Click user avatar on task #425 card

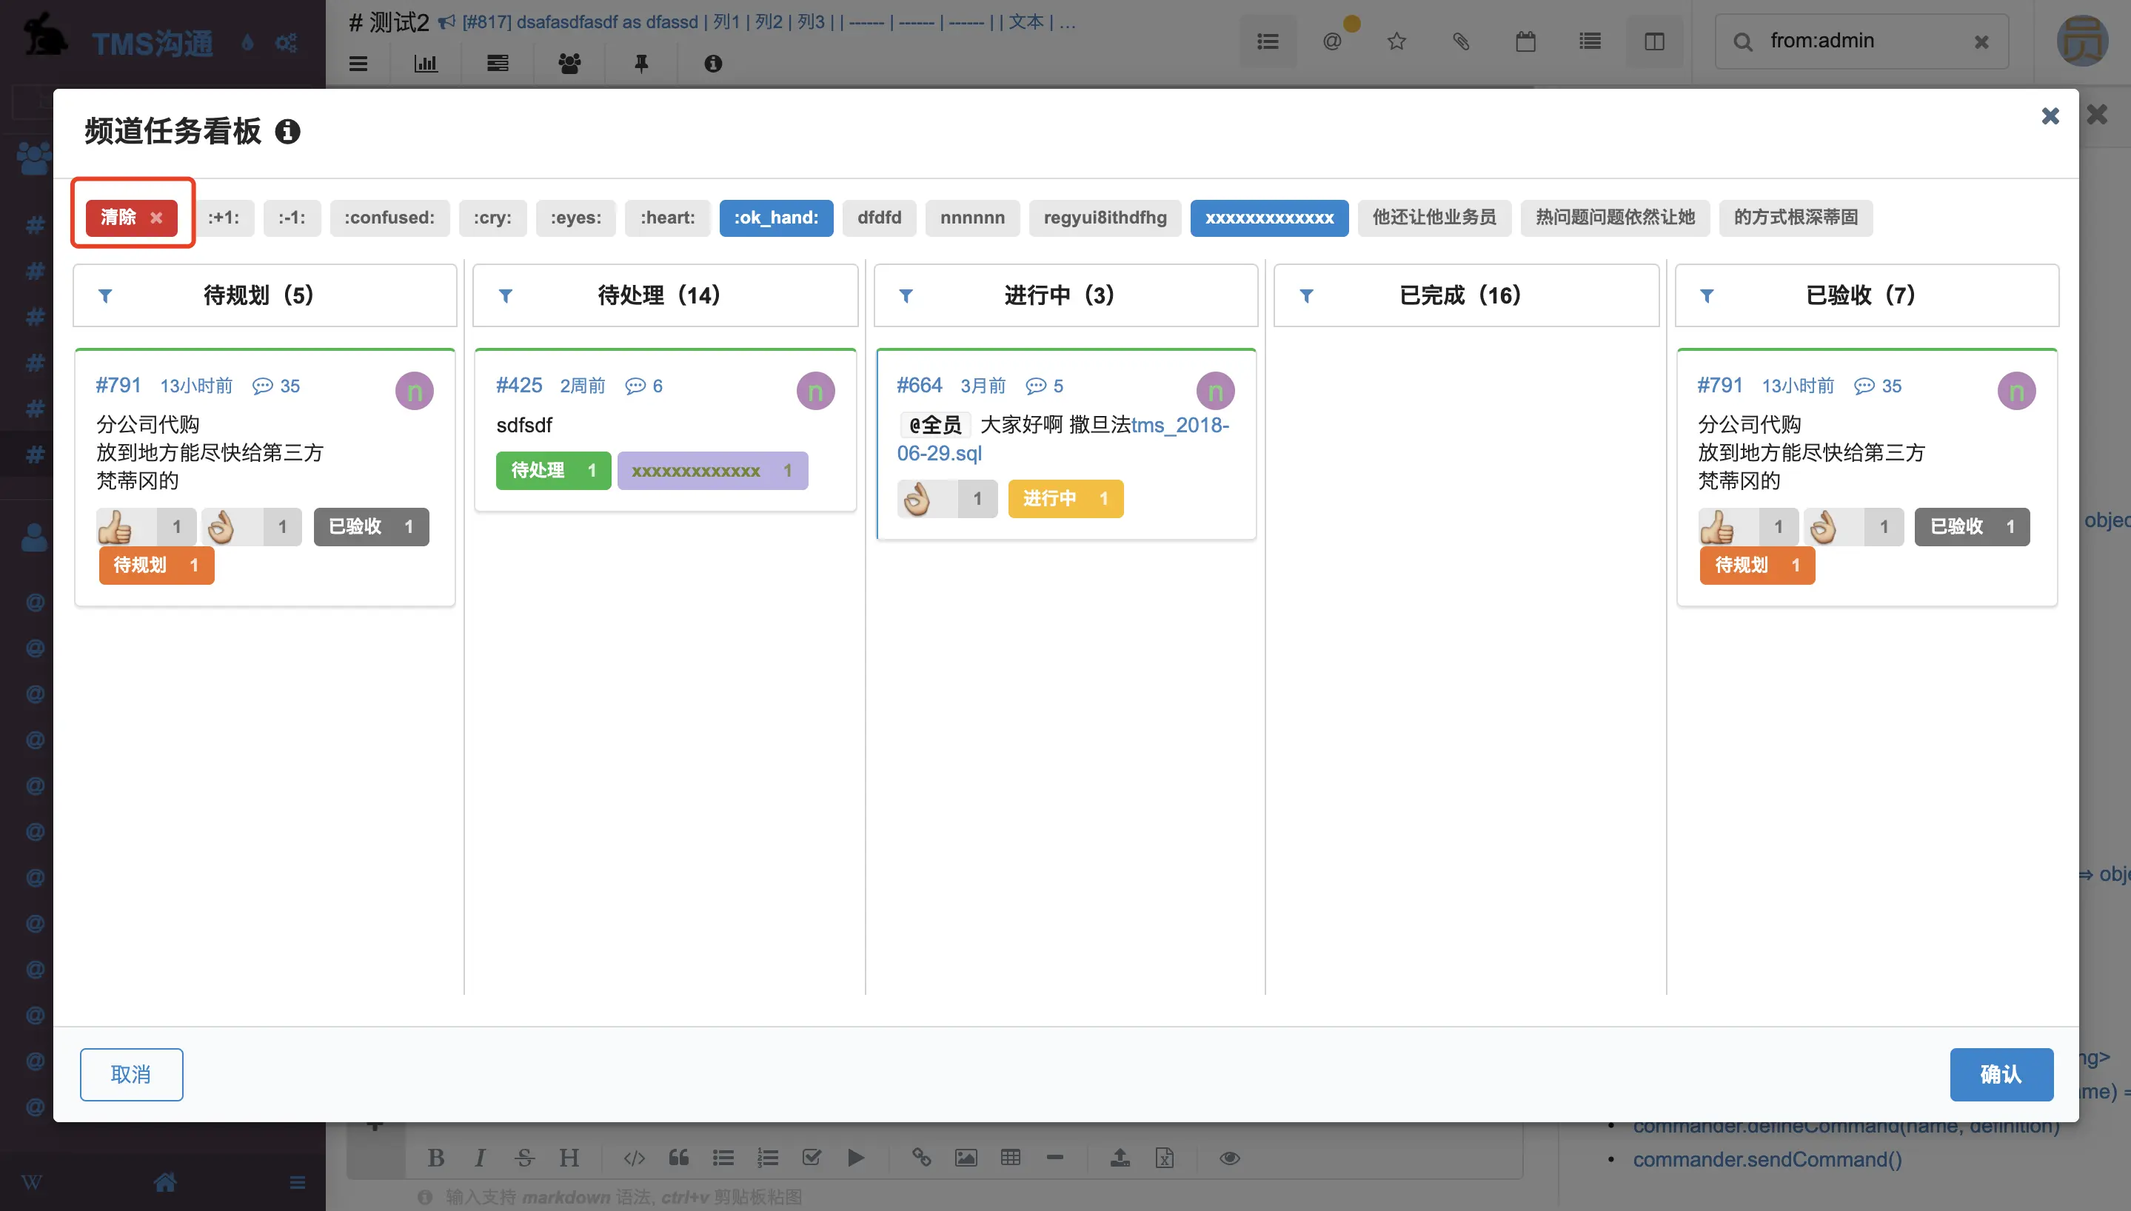815,391
